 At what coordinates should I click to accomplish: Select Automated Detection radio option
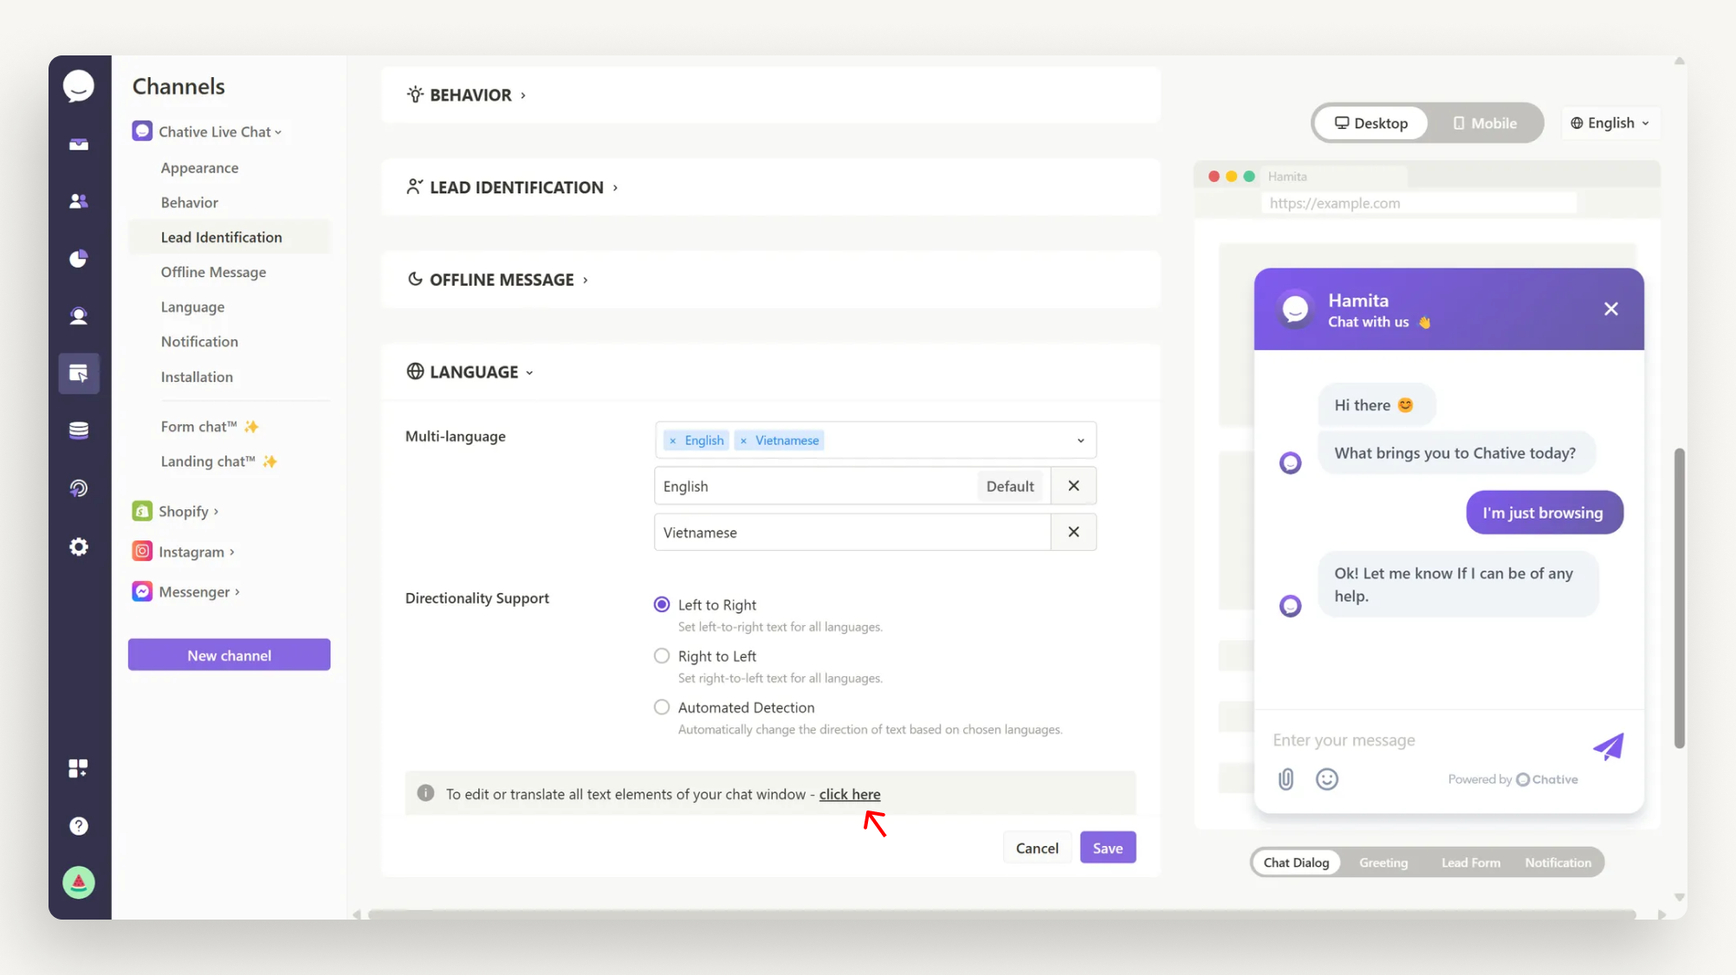(x=662, y=707)
